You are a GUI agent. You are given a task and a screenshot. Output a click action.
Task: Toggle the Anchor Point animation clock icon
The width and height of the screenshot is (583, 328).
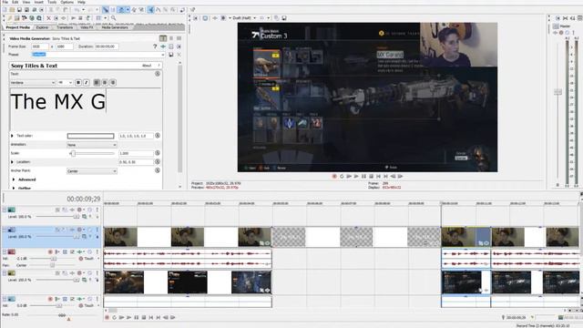tap(158, 170)
